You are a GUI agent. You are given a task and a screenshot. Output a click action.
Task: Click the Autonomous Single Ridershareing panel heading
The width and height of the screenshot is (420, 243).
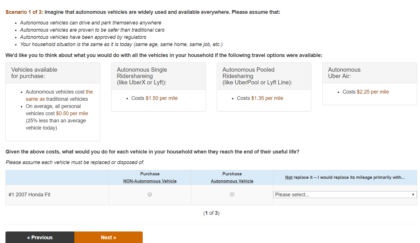coord(142,76)
